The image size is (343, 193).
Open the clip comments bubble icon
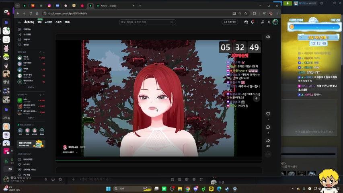268,127
